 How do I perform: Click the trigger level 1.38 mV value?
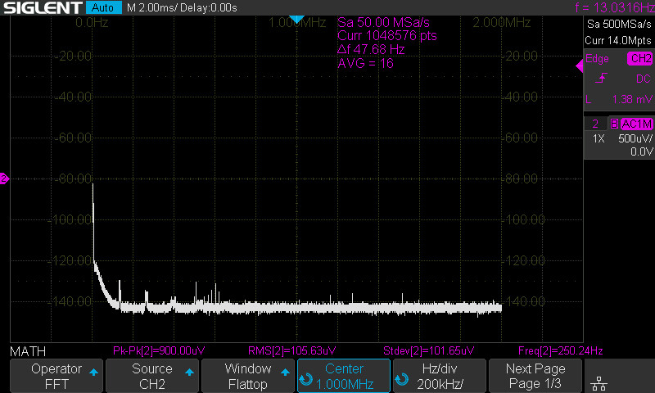pos(632,99)
